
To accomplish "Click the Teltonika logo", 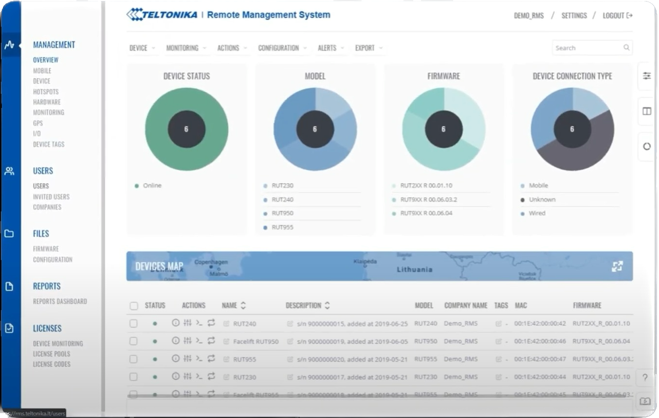I will pyautogui.click(x=162, y=15).
